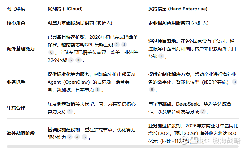Open citation 7 after 海外项目经验
This screenshot has width=248, height=148.
coord(161,56)
